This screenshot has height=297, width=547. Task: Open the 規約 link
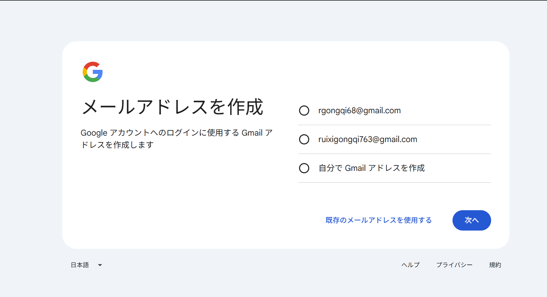click(x=495, y=265)
